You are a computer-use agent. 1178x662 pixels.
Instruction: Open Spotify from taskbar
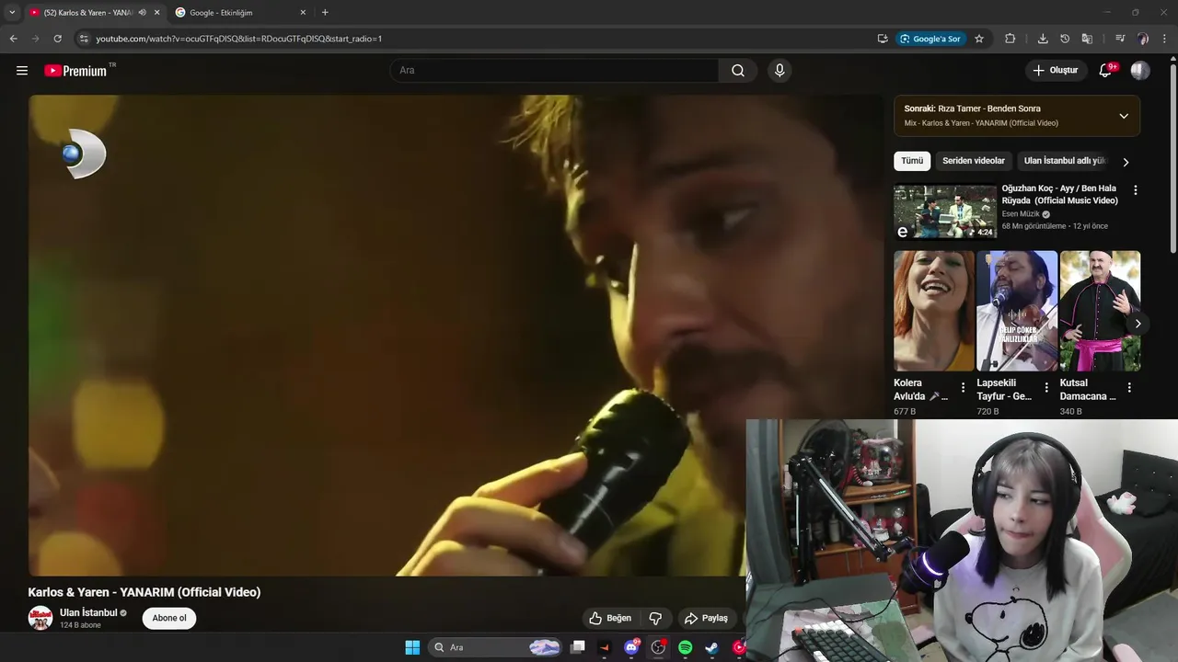coord(685,647)
